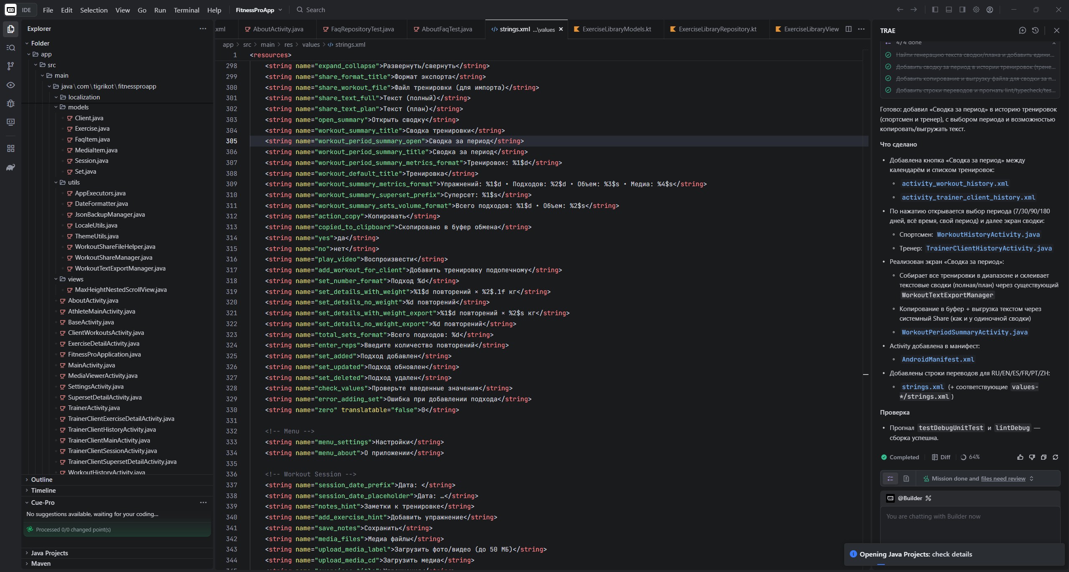Screen dimensions: 1069x572
Task: Toggle the primary side bar layout icon
Action: coord(935,10)
